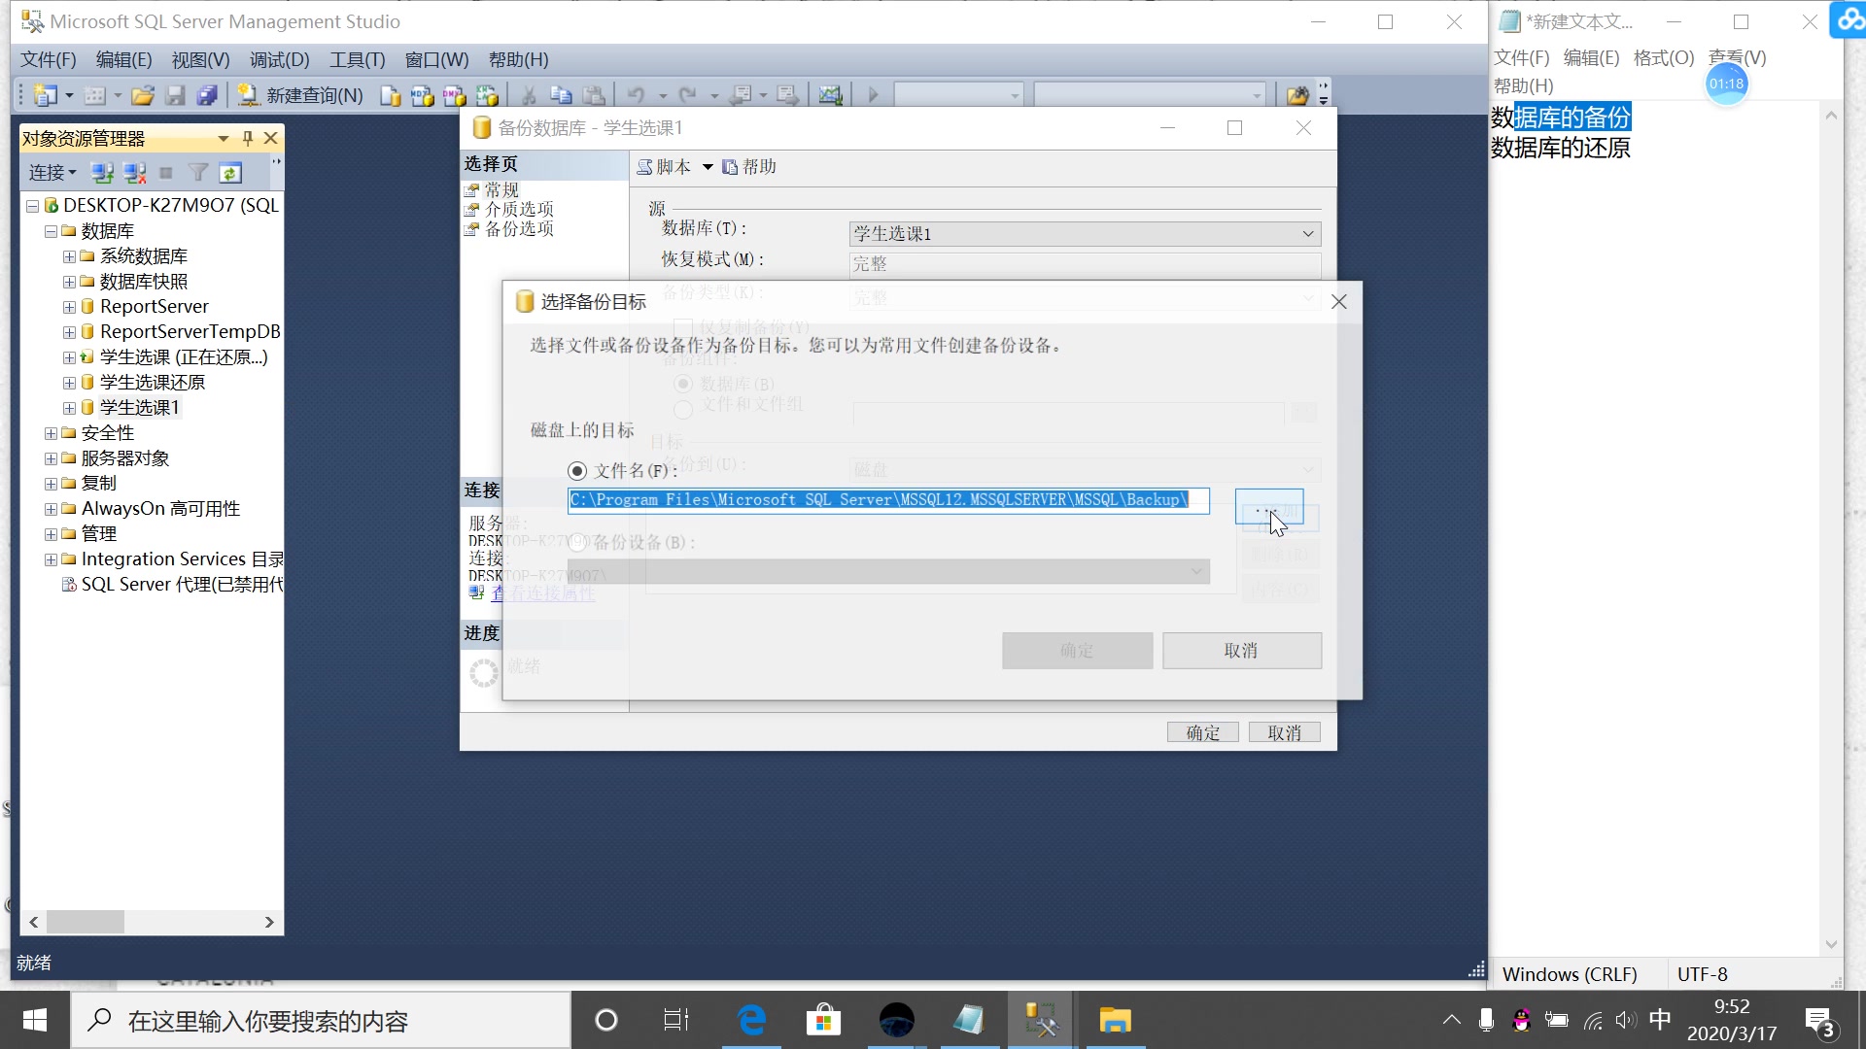Expand the ReportServer database node
This screenshot has height=1049, width=1866.
tap(69, 307)
